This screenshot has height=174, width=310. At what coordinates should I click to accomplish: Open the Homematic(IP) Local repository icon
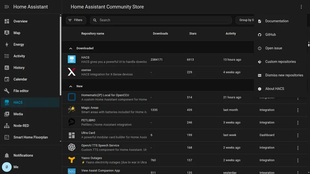pos(72,97)
